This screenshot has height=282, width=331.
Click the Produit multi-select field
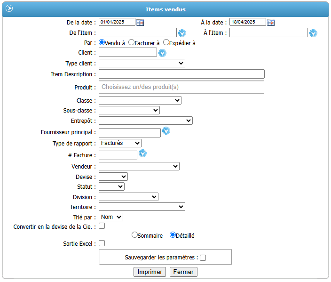181,87
